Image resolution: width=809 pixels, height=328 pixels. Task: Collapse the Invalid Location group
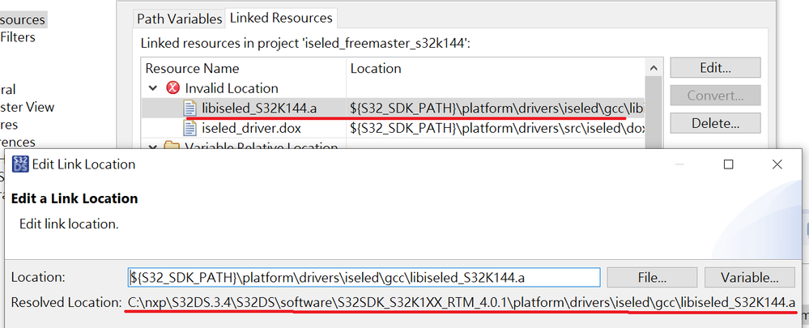(x=153, y=88)
